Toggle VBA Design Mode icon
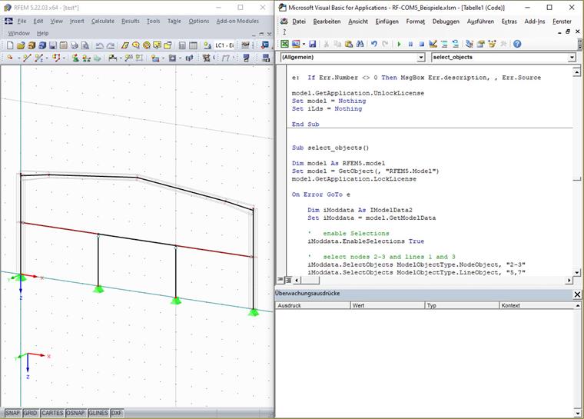This screenshot has height=419, width=584. [x=433, y=44]
